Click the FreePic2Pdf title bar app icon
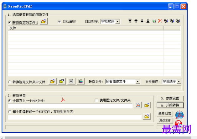 click(x=5, y=6)
